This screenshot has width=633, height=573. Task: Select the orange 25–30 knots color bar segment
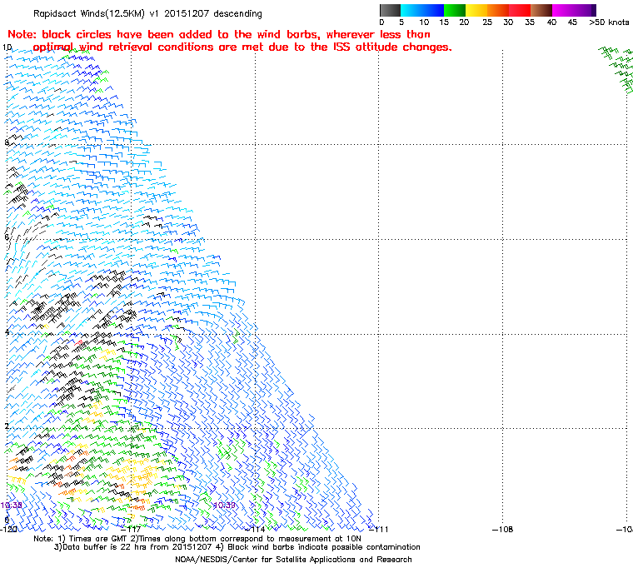498,10
